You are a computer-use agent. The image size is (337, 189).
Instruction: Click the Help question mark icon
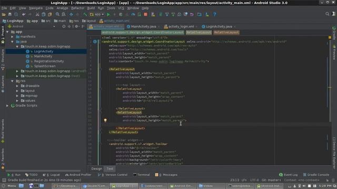click(215, 14)
